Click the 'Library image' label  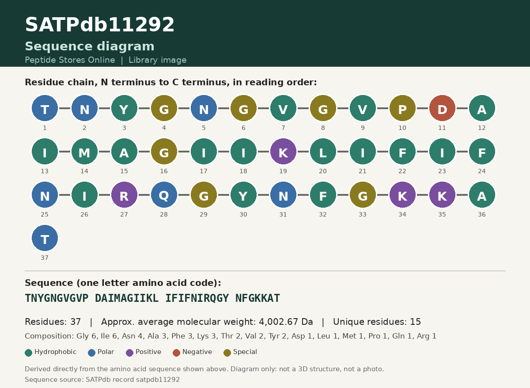coord(158,60)
